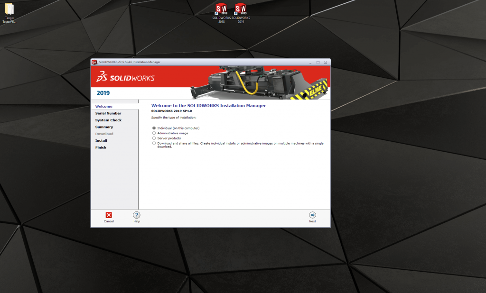The image size is (486, 293).
Task: Open the System Check step
Action: click(x=109, y=120)
